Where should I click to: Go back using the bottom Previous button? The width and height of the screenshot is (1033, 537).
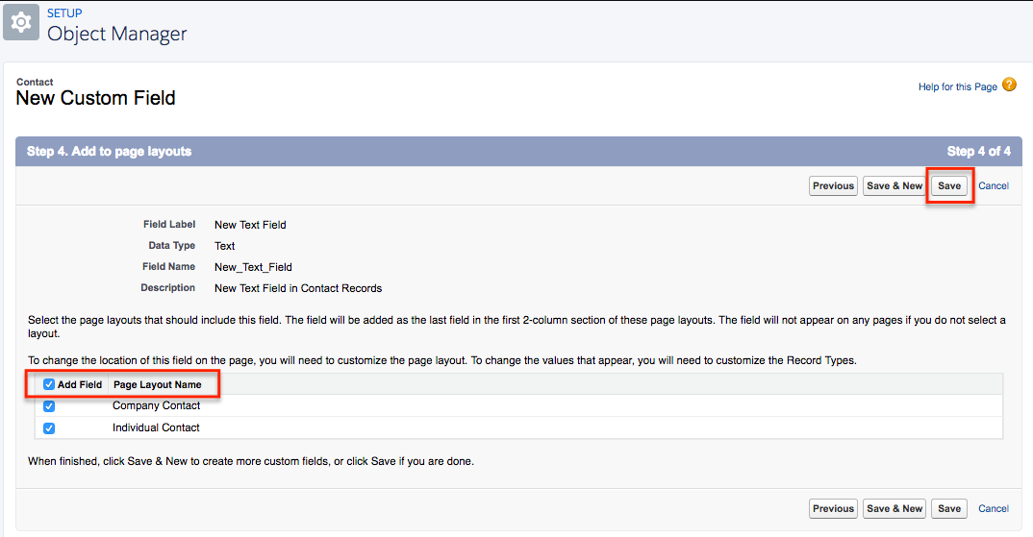pyautogui.click(x=833, y=509)
